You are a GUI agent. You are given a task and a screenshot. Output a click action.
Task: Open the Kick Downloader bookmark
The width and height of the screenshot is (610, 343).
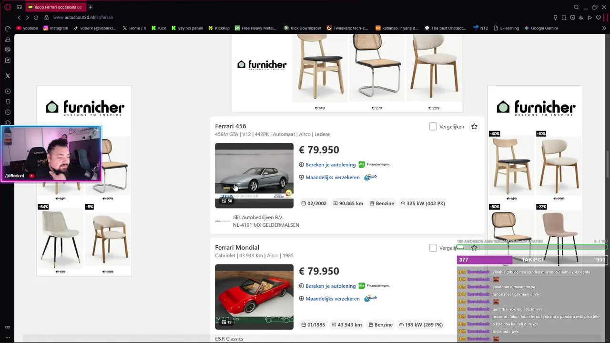click(x=303, y=28)
